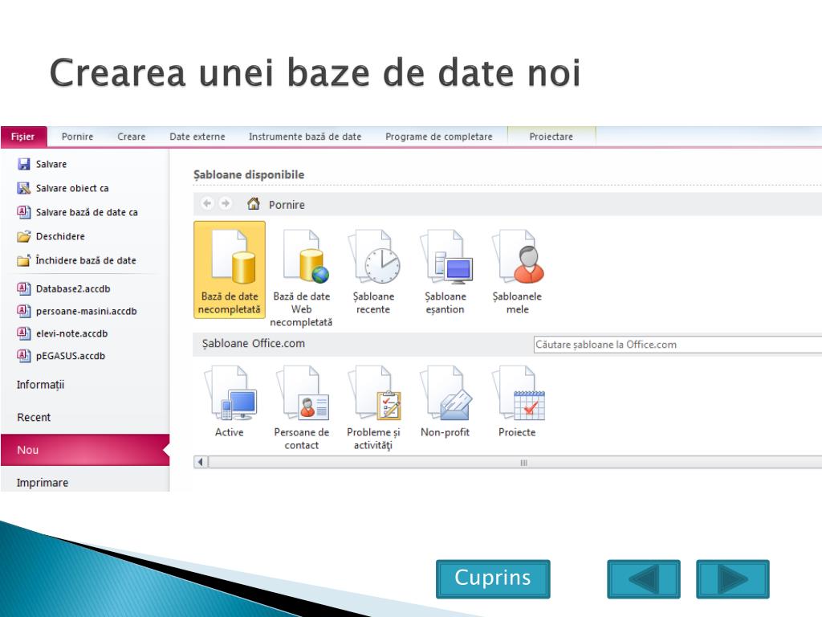Image resolution: width=822 pixels, height=617 pixels.
Task: Click the Pornire home icon in navigation bar
Action: 253,203
